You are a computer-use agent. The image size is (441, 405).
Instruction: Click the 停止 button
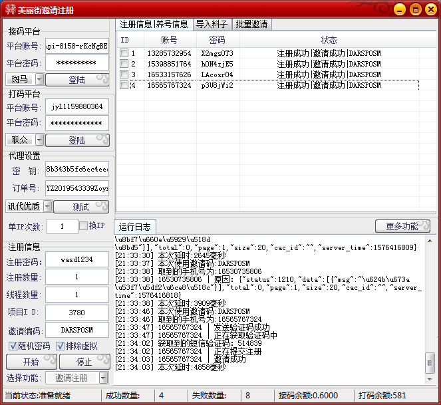[x=84, y=362]
